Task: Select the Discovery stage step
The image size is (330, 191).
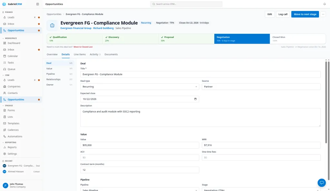Action: 131,39
